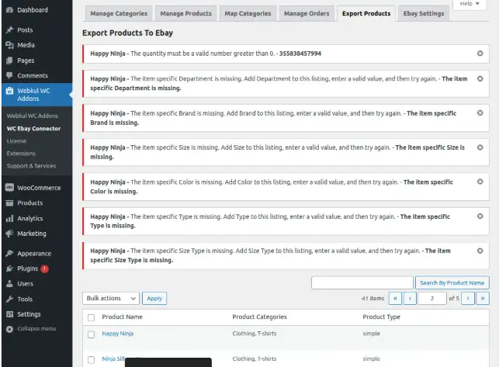Switch to the Manage Orders tab

(x=306, y=13)
